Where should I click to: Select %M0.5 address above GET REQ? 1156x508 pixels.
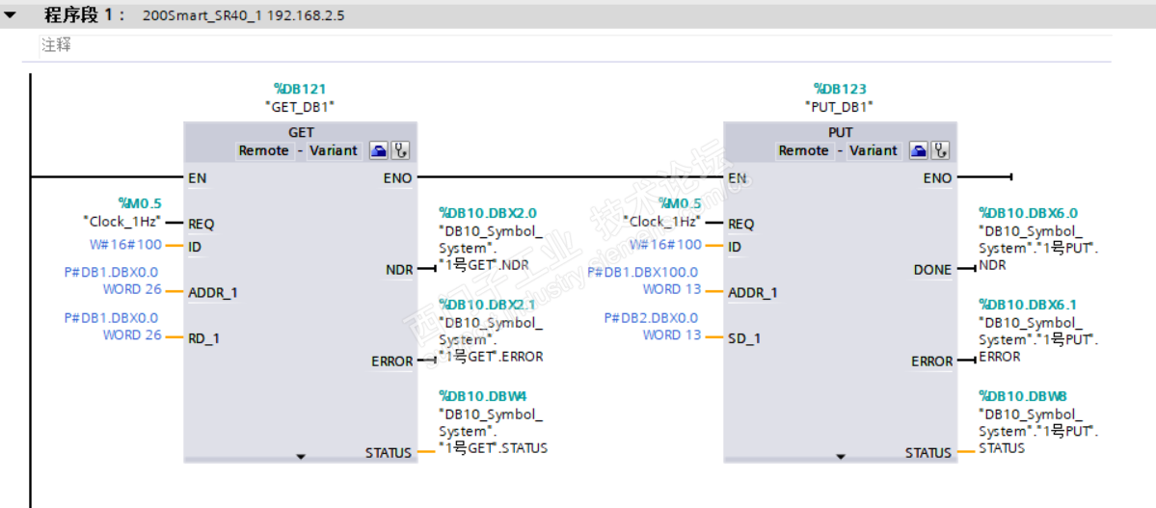point(140,202)
